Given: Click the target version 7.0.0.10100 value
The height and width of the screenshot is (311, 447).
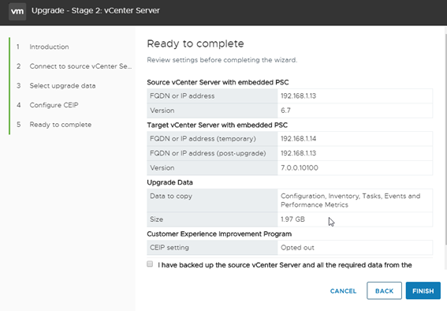Looking at the screenshot, I should (300, 168).
